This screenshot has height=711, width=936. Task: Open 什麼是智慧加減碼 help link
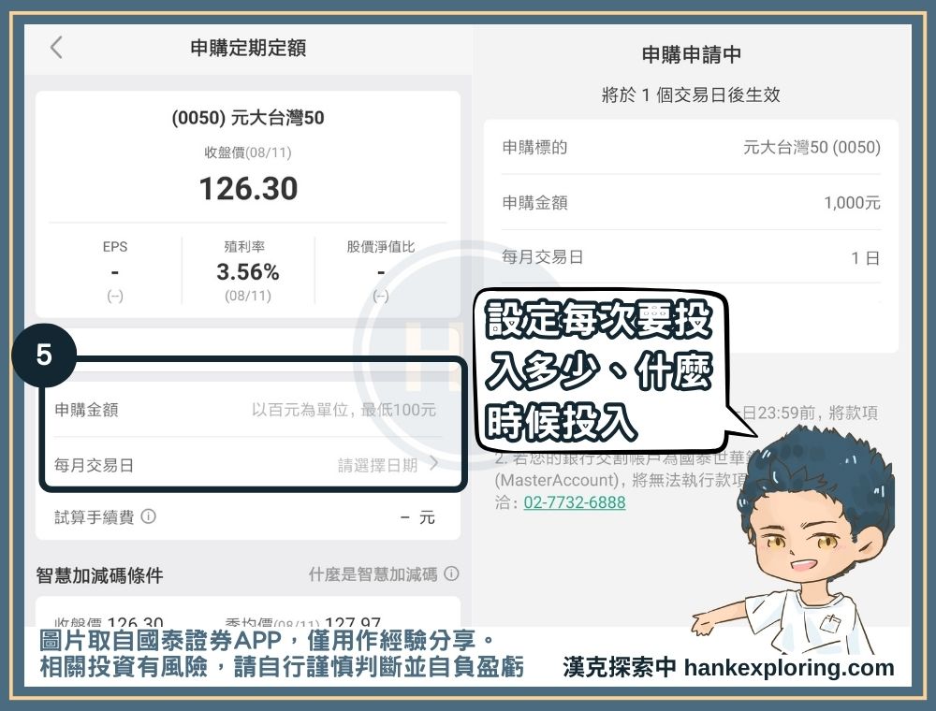373,574
